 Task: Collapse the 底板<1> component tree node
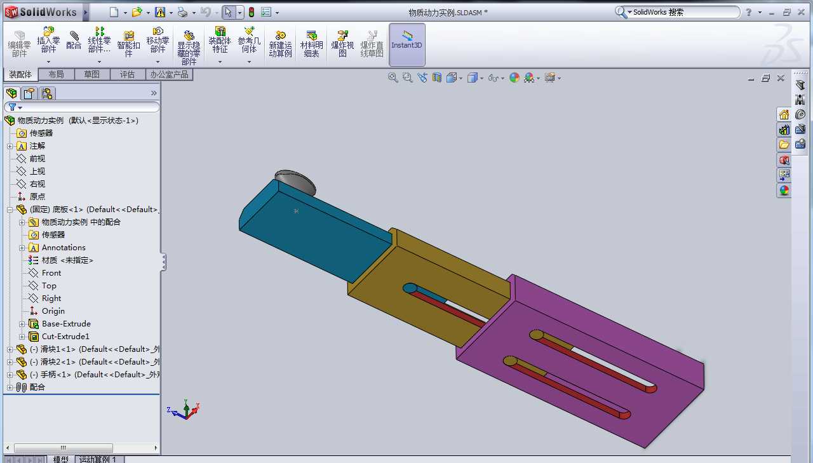tap(10, 210)
